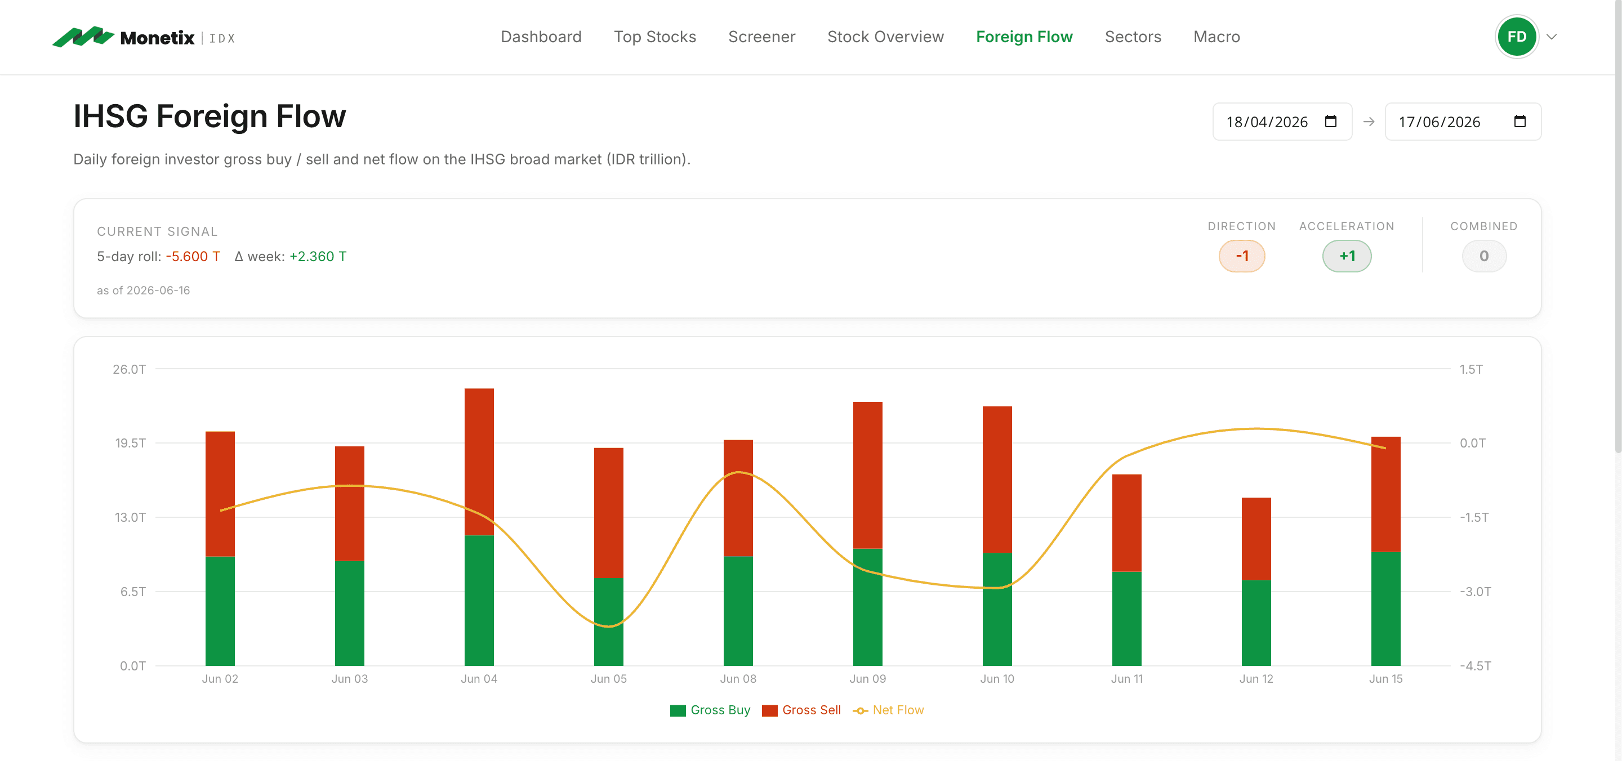The height and width of the screenshot is (761, 1622).
Task: Open calendar picker on start date 18/04/2026
Action: [x=1330, y=121]
